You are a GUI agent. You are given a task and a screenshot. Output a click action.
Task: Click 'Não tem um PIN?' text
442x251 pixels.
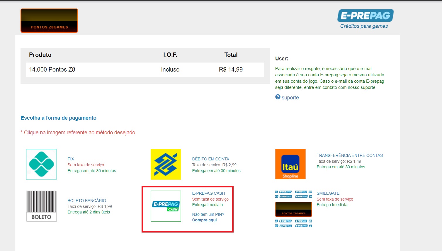tap(208, 214)
